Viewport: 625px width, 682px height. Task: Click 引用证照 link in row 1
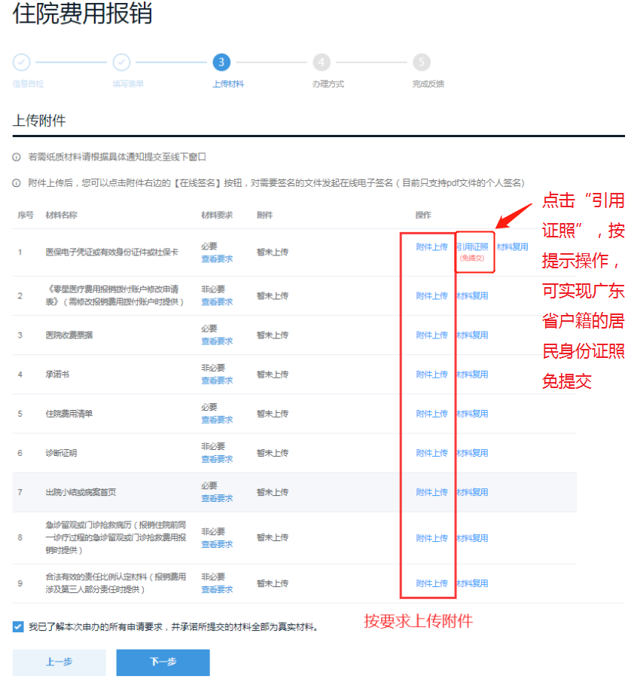pos(472,247)
